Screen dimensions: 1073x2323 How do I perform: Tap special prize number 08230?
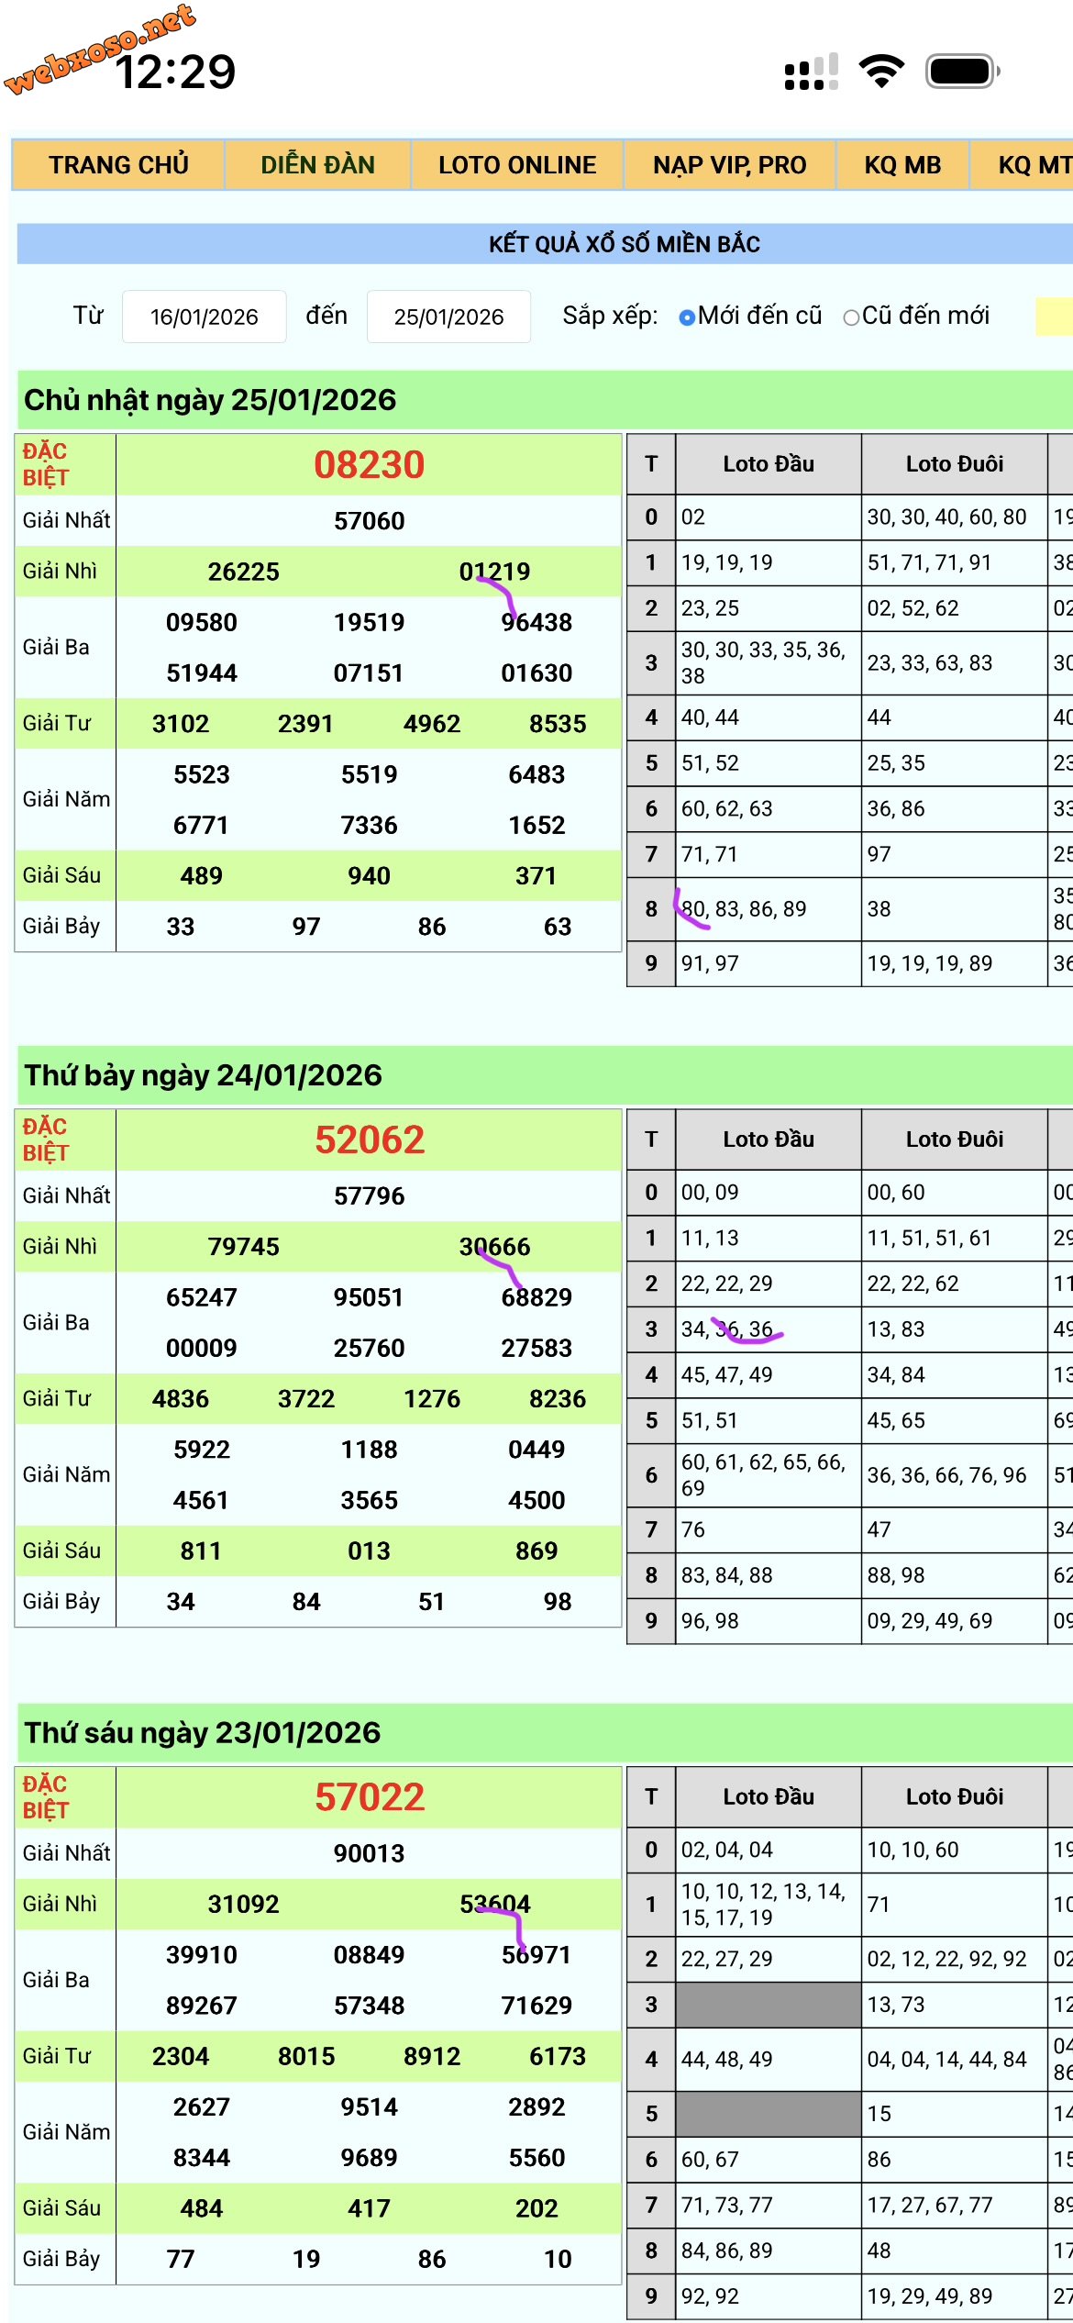pos(369,465)
